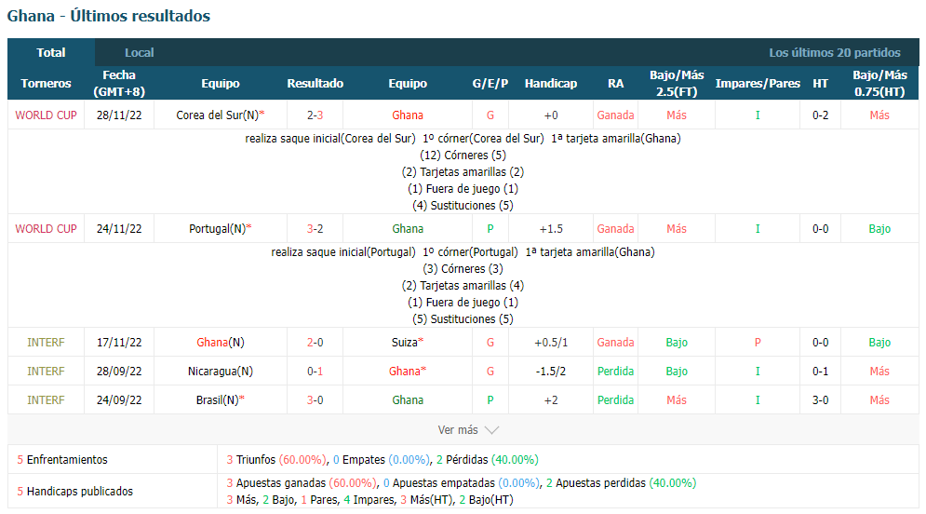Select team Brasil(N)
This screenshot has height=514, width=926.
(x=218, y=400)
